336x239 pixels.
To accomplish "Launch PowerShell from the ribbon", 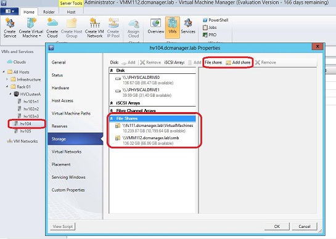I will [x=216, y=20].
